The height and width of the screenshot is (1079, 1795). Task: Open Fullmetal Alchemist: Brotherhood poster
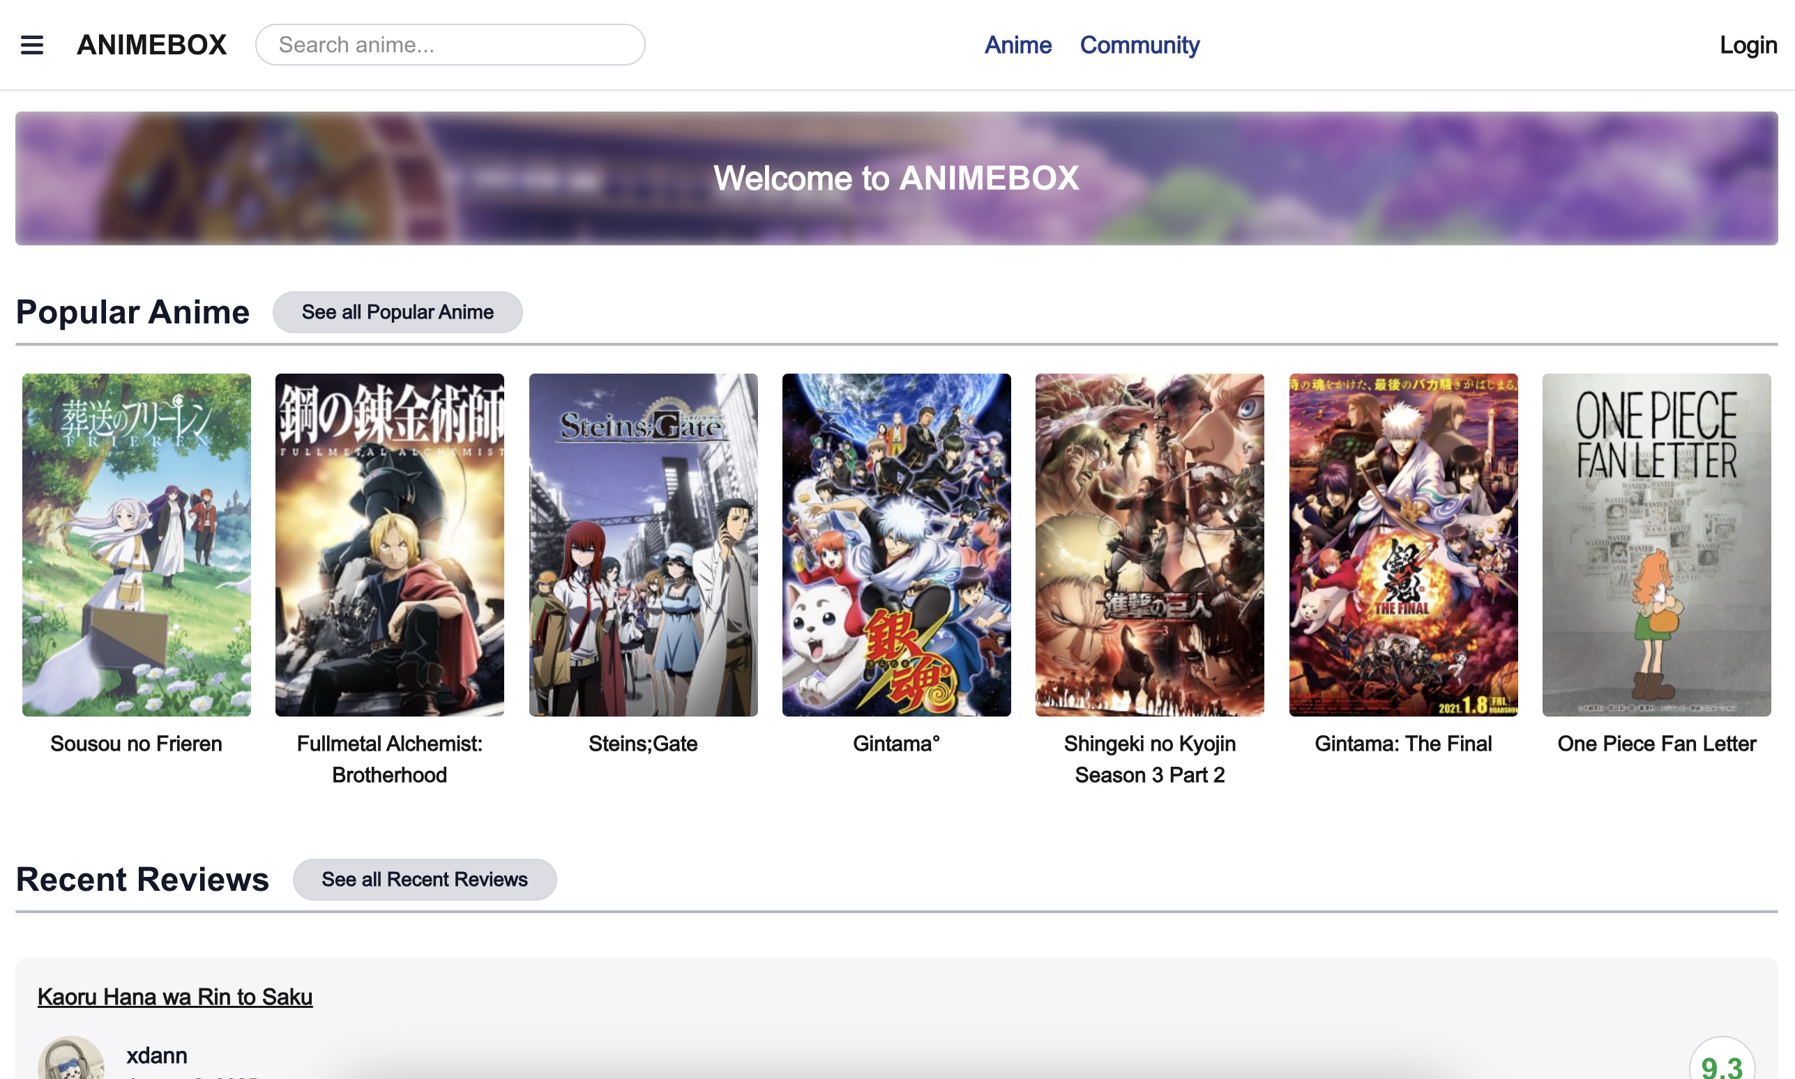click(389, 544)
